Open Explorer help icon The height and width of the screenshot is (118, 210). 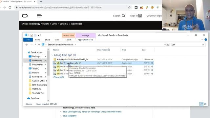coord(206,40)
